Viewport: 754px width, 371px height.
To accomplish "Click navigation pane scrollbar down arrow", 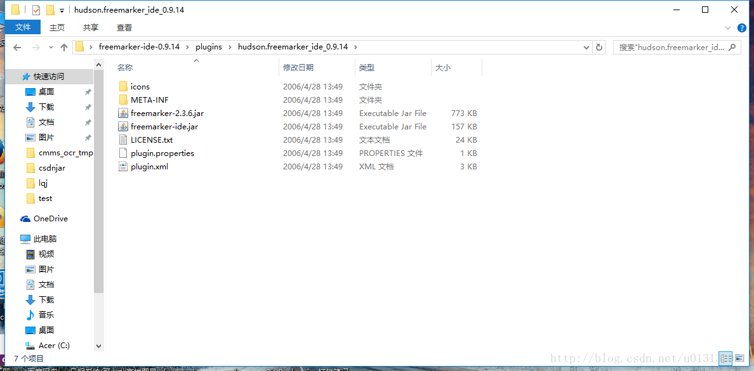I will point(98,346).
